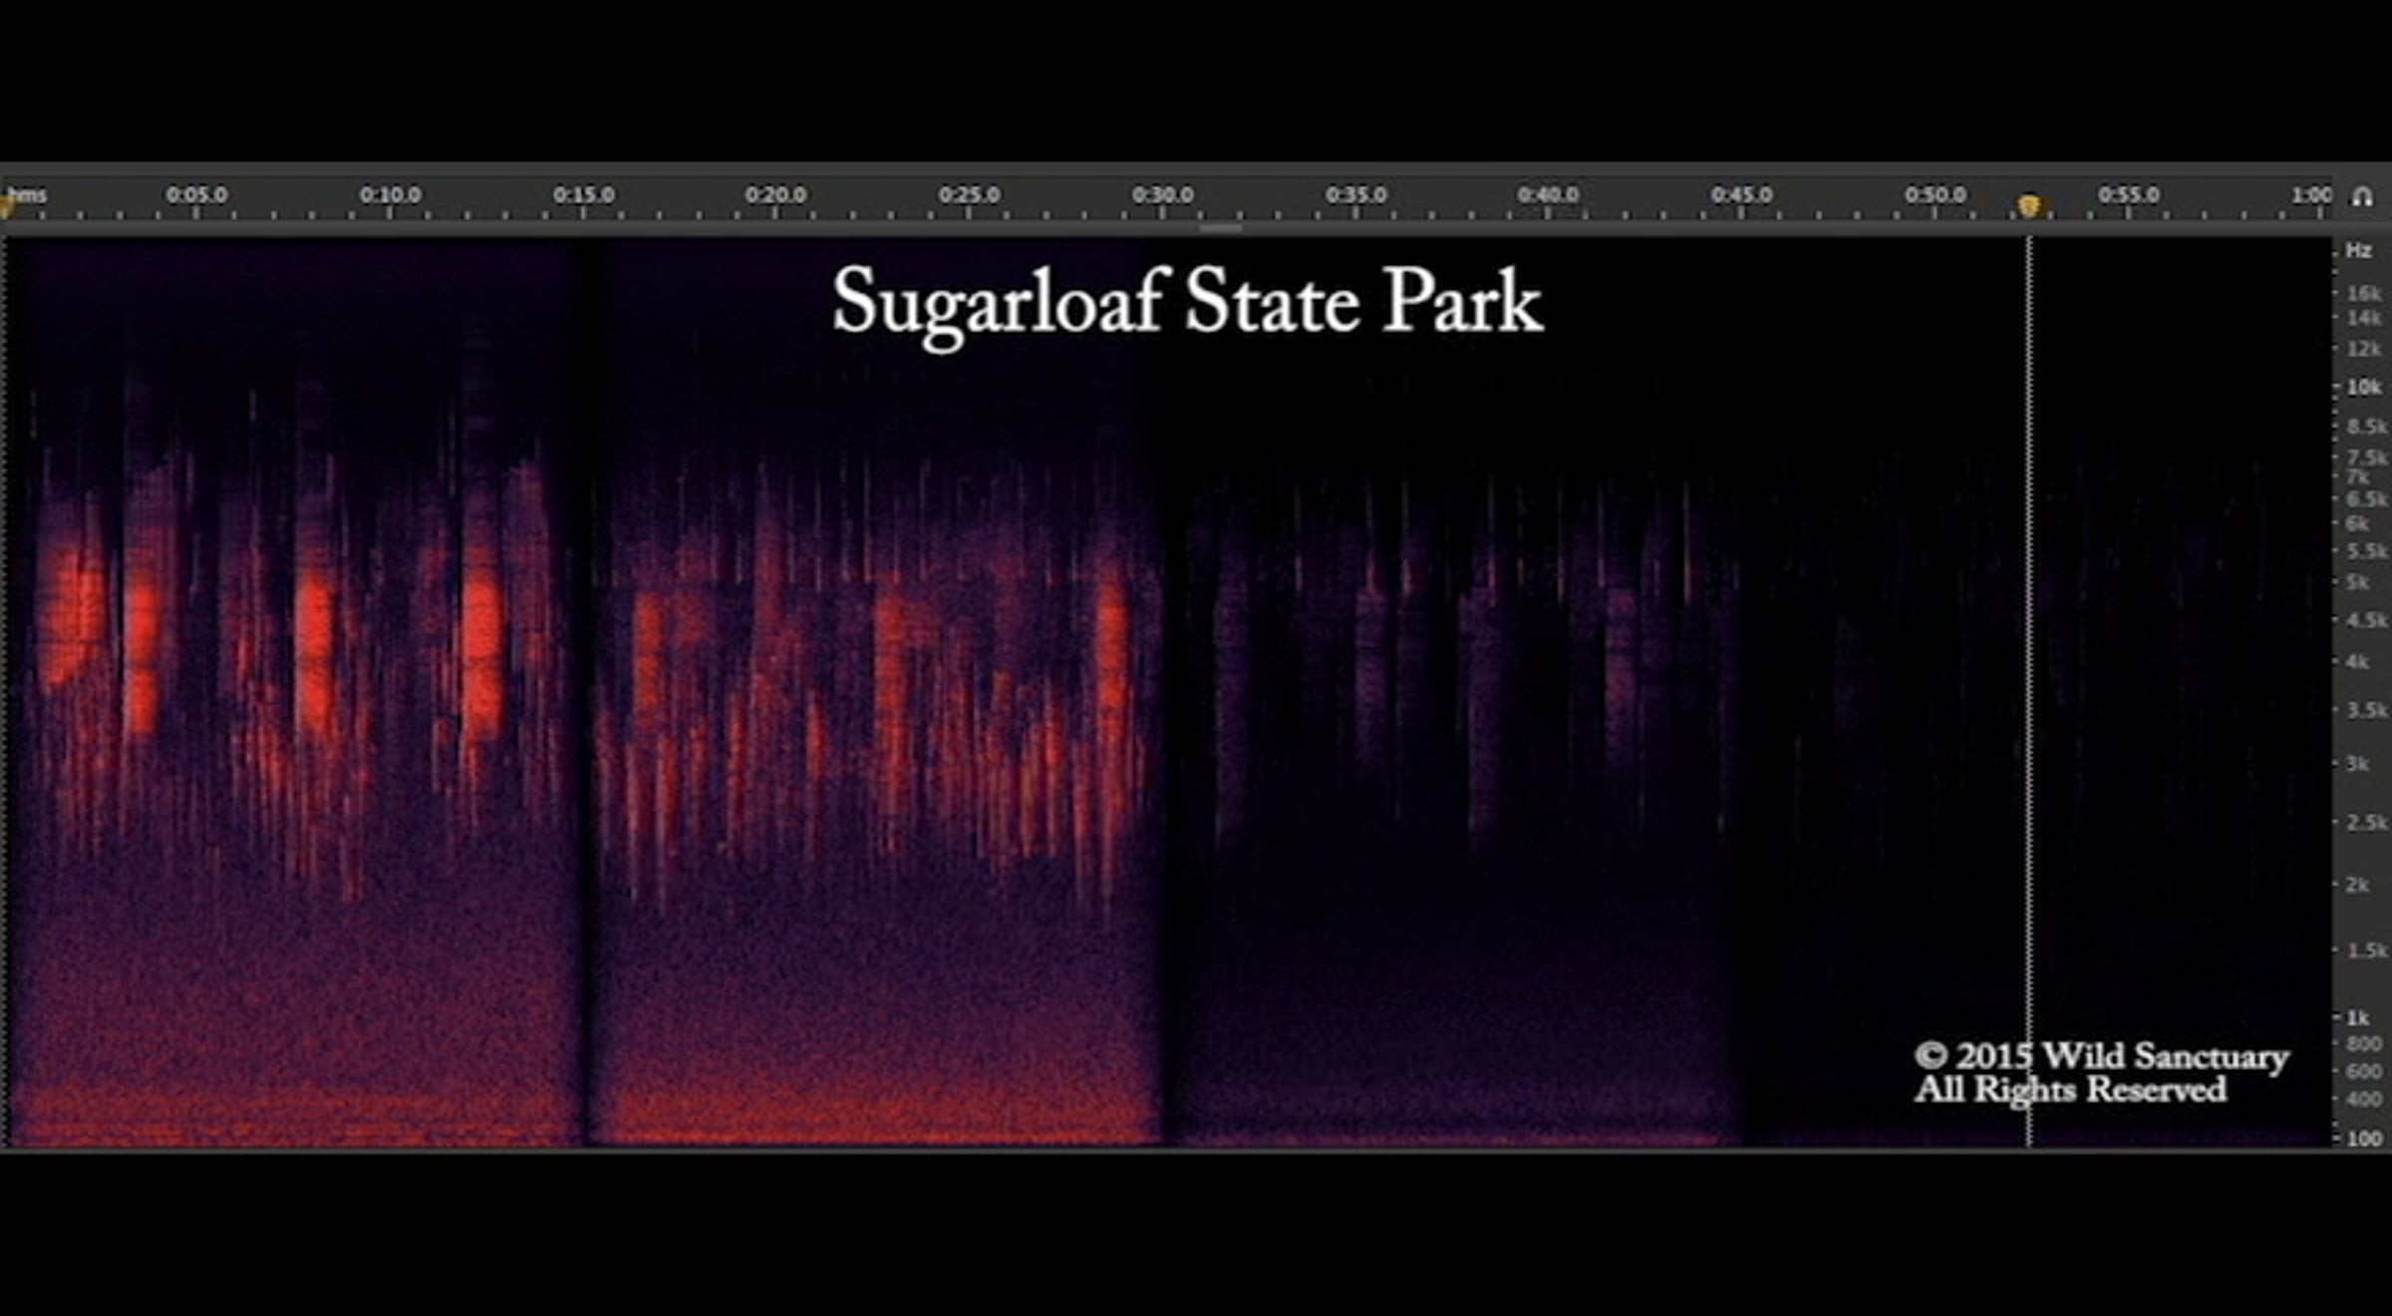Click the 10k label on the frequency scale
This screenshot has height=1316, width=2392.
click(x=2363, y=387)
